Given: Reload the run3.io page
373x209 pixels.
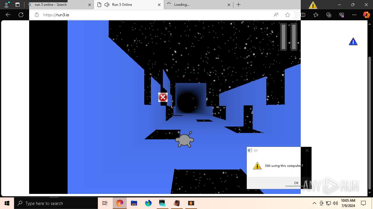Looking at the screenshot, I should [21, 15].
